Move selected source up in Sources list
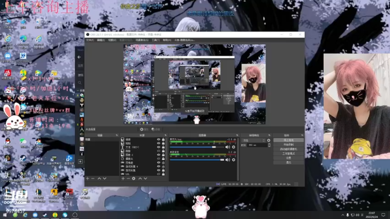390x219 pixels. point(140,179)
